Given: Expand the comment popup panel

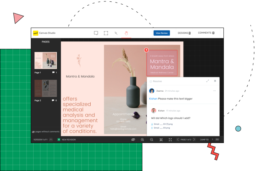Looking at the screenshot, I should coord(208,81).
